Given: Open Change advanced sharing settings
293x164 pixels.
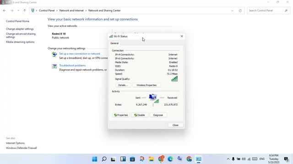Looking at the screenshot, I should pyautogui.click(x=21, y=36).
